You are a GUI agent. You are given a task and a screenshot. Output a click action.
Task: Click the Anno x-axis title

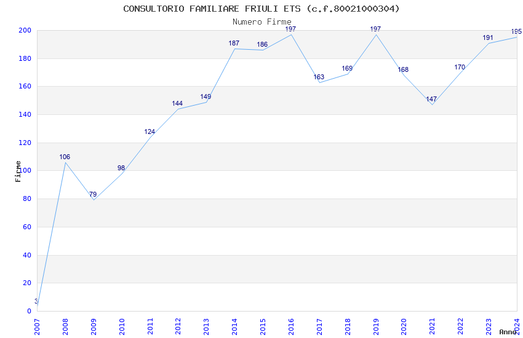point(508,332)
